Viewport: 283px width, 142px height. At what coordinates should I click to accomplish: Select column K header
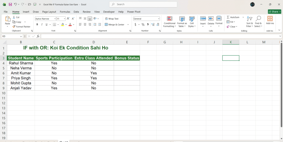click(x=231, y=42)
